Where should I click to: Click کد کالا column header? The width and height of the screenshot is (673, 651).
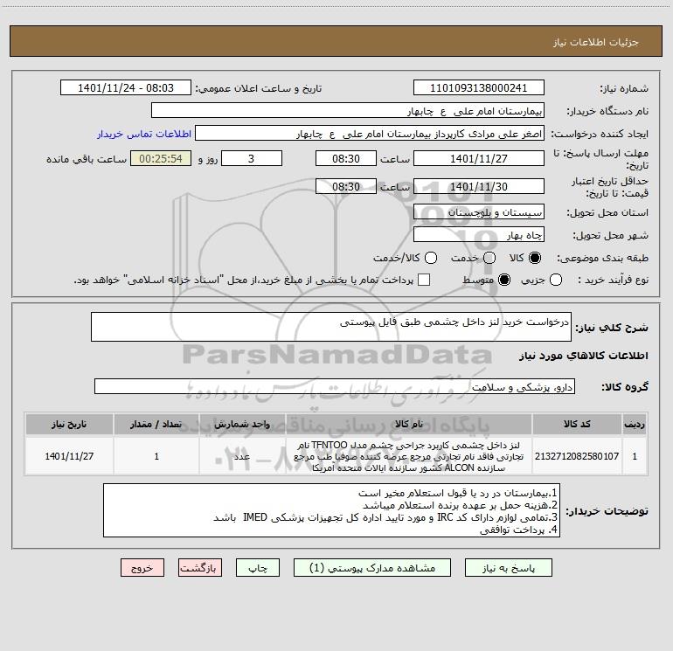point(577,424)
